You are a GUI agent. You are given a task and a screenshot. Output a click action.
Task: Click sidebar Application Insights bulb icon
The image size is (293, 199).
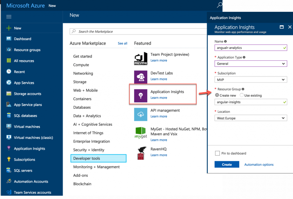[x=9, y=148]
